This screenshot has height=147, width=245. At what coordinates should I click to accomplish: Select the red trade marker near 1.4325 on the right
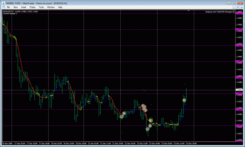tap(185, 100)
